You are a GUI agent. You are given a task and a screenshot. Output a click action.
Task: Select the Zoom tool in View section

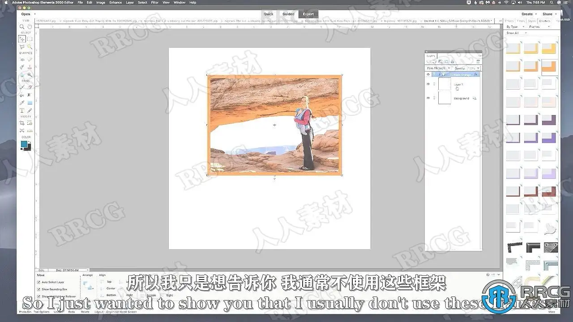click(21, 27)
